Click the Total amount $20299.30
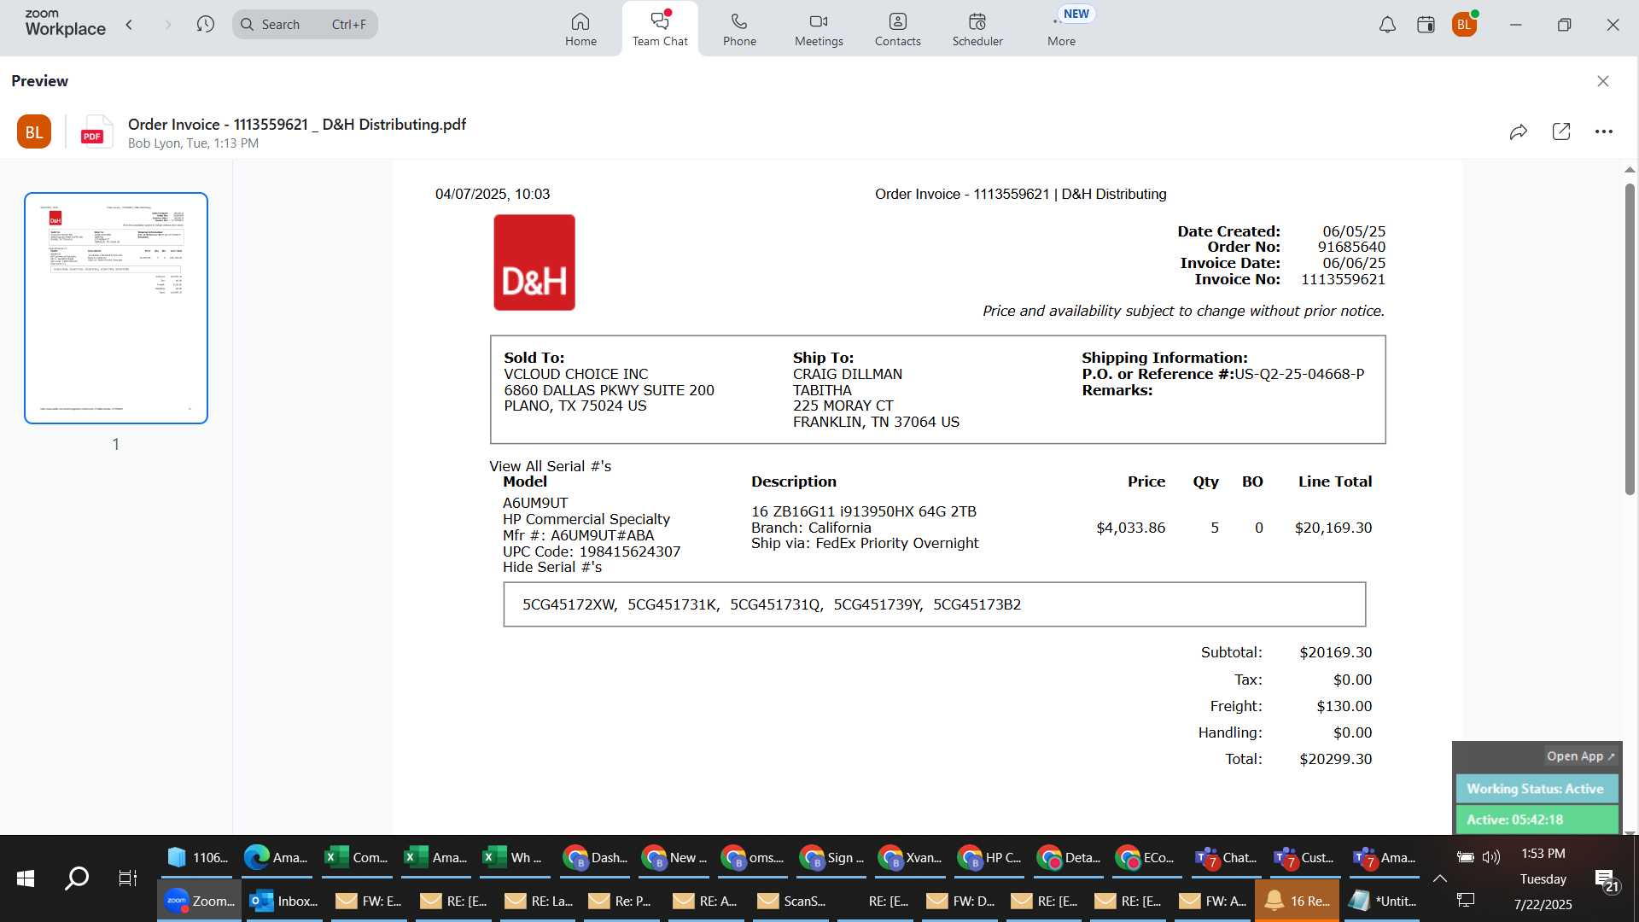Image resolution: width=1639 pixels, height=922 pixels. tap(1335, 759)
